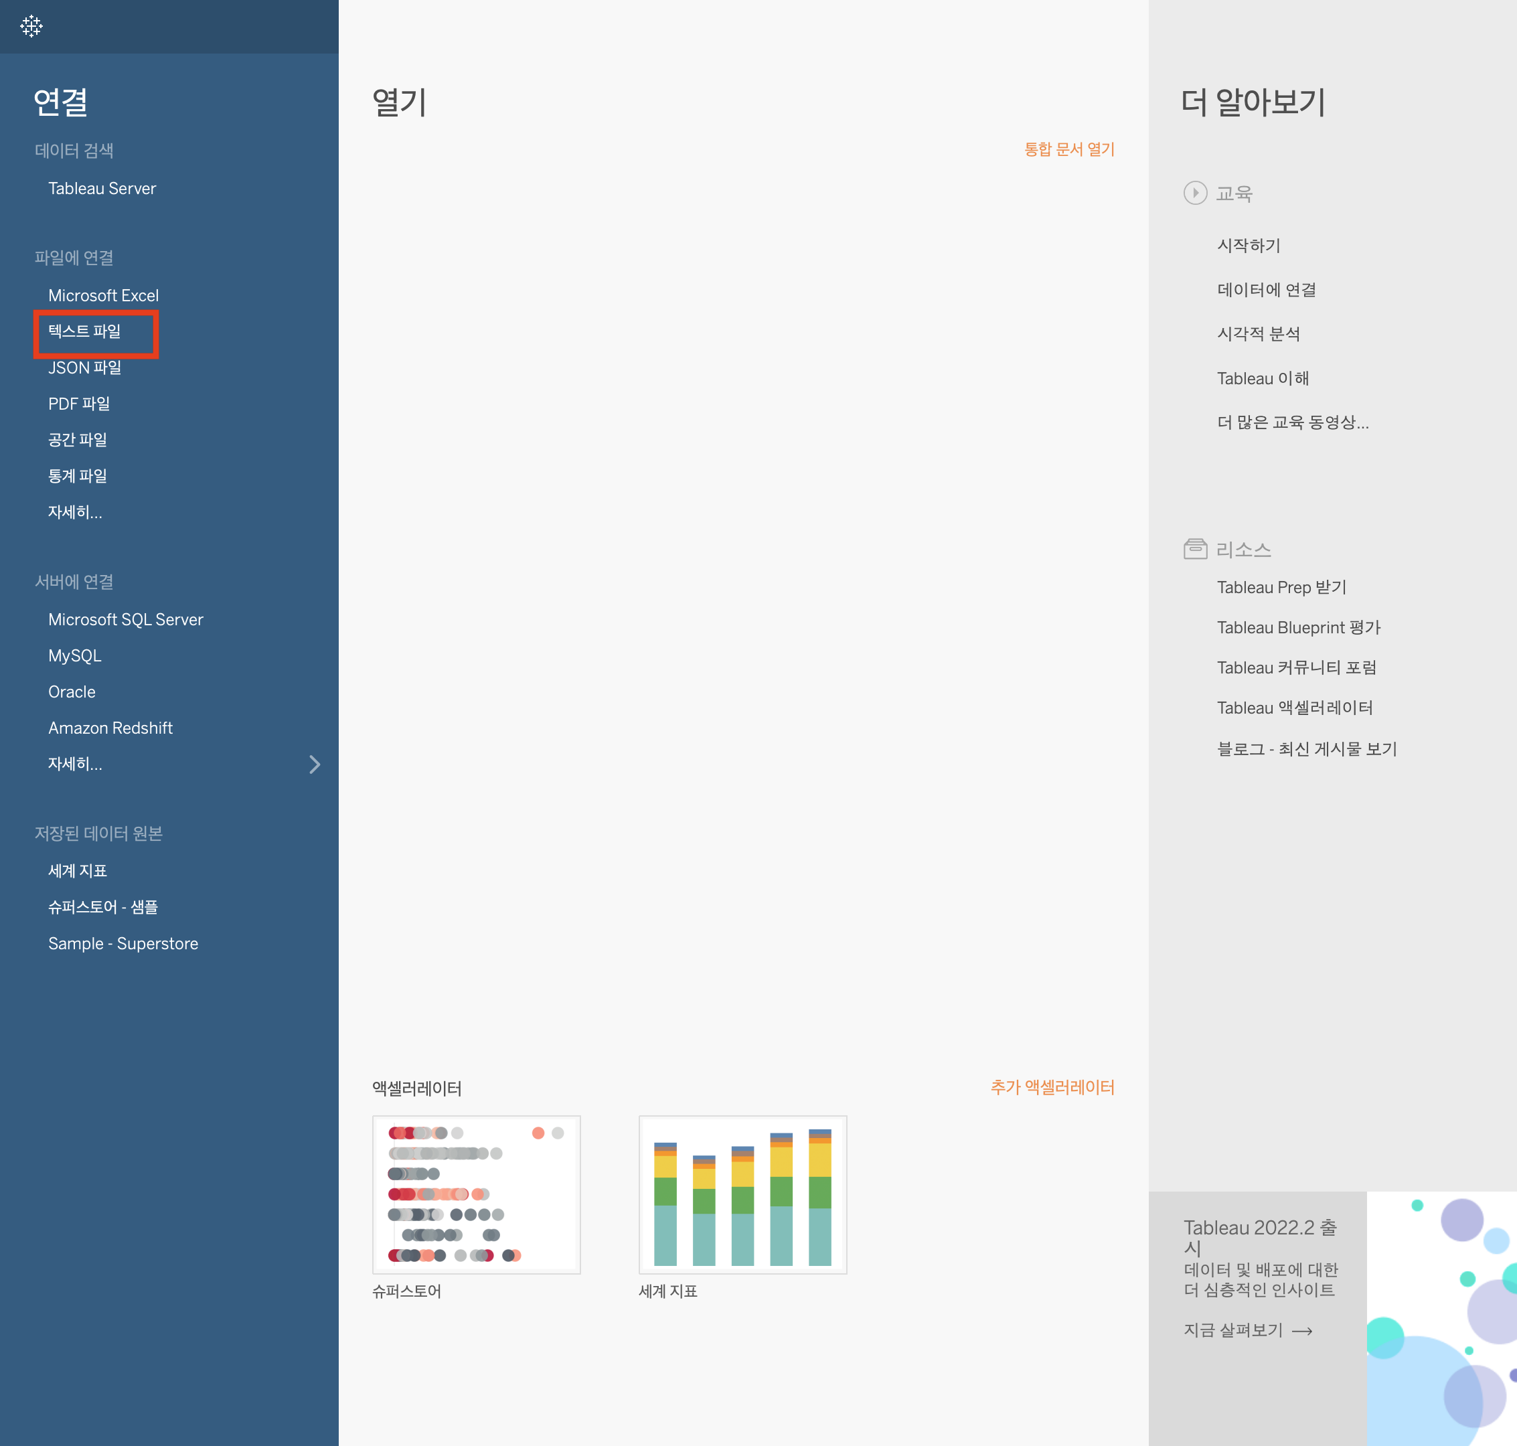Click the 통합 문서 열기 link

[1069, 149]
